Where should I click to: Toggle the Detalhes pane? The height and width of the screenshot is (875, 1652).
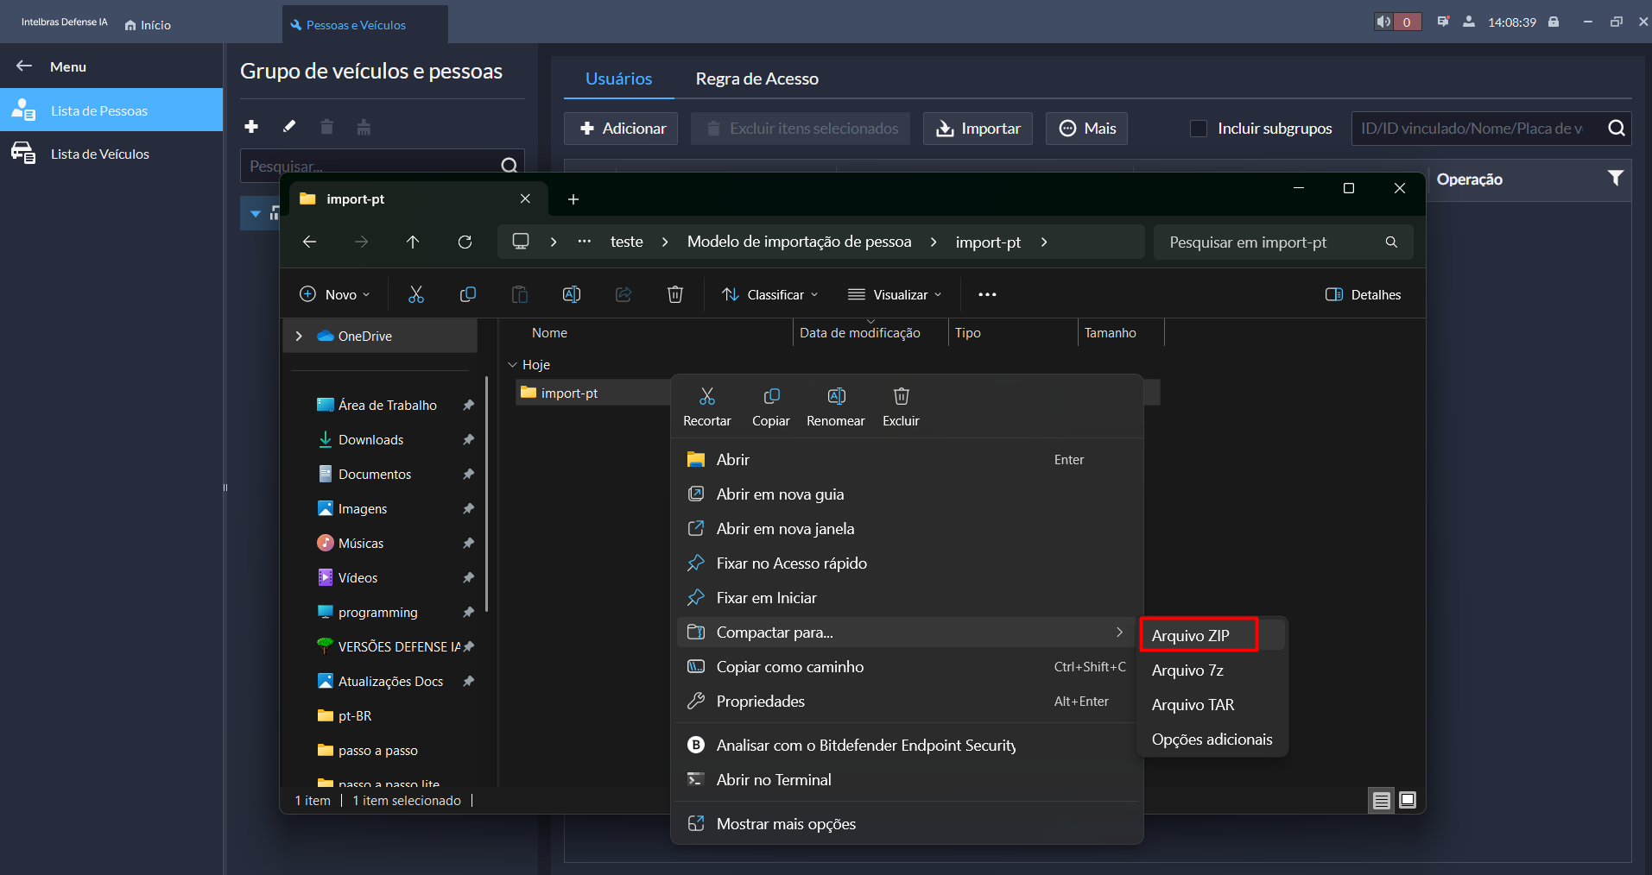(1363, 295)
